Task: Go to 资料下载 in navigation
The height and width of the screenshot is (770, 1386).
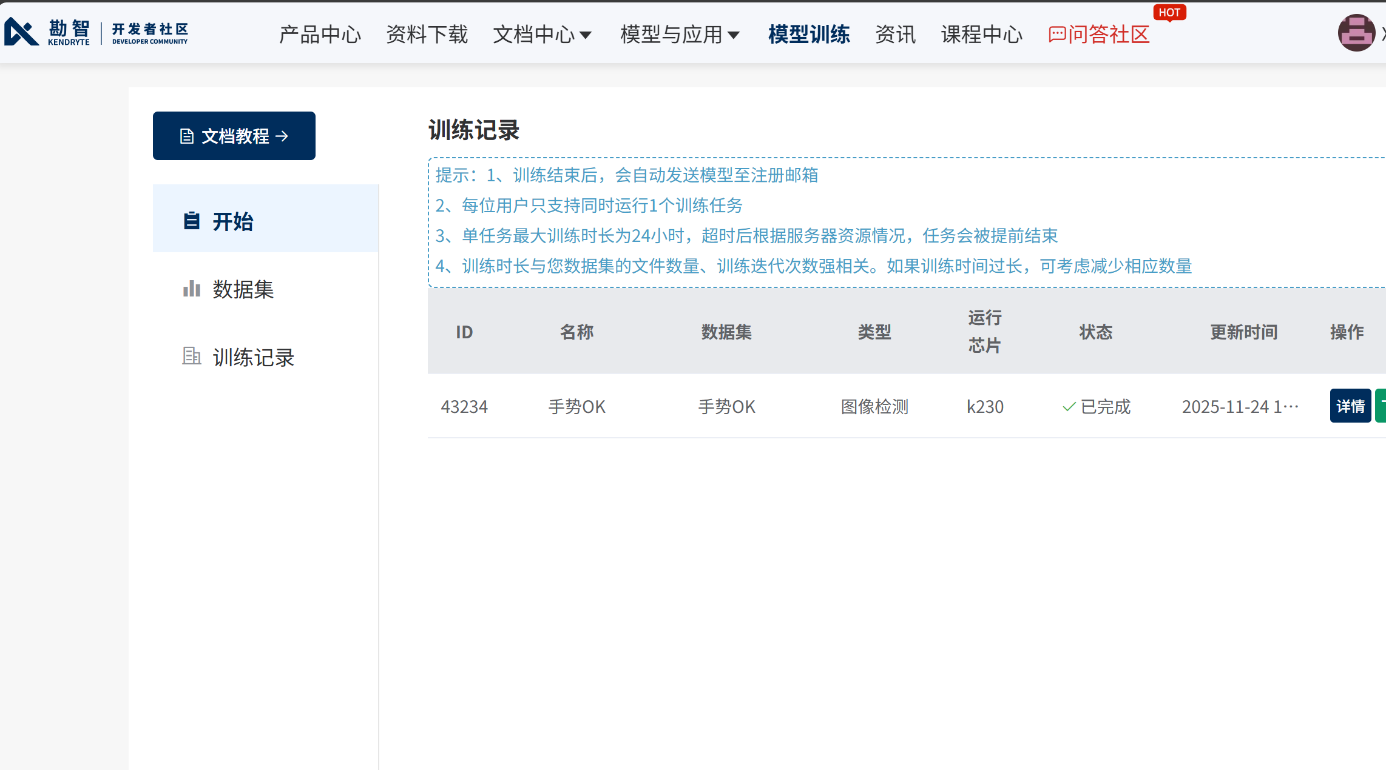Action: point(427,35)
